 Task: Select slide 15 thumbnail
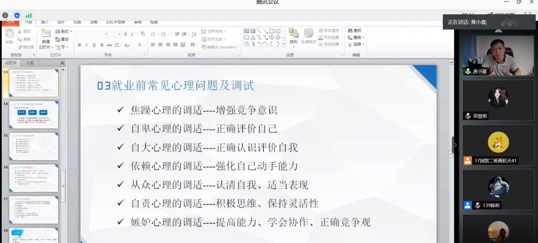(x=34, y=146)
